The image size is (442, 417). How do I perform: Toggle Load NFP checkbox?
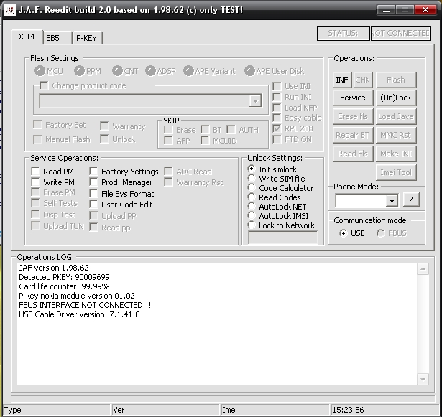click(277, 108)
